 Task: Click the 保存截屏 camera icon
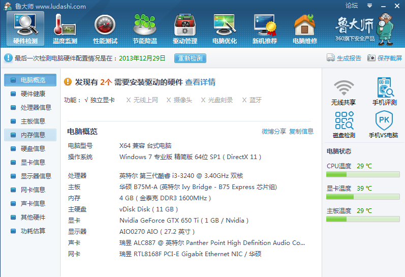pyautogui.click(x=371, y=57)
